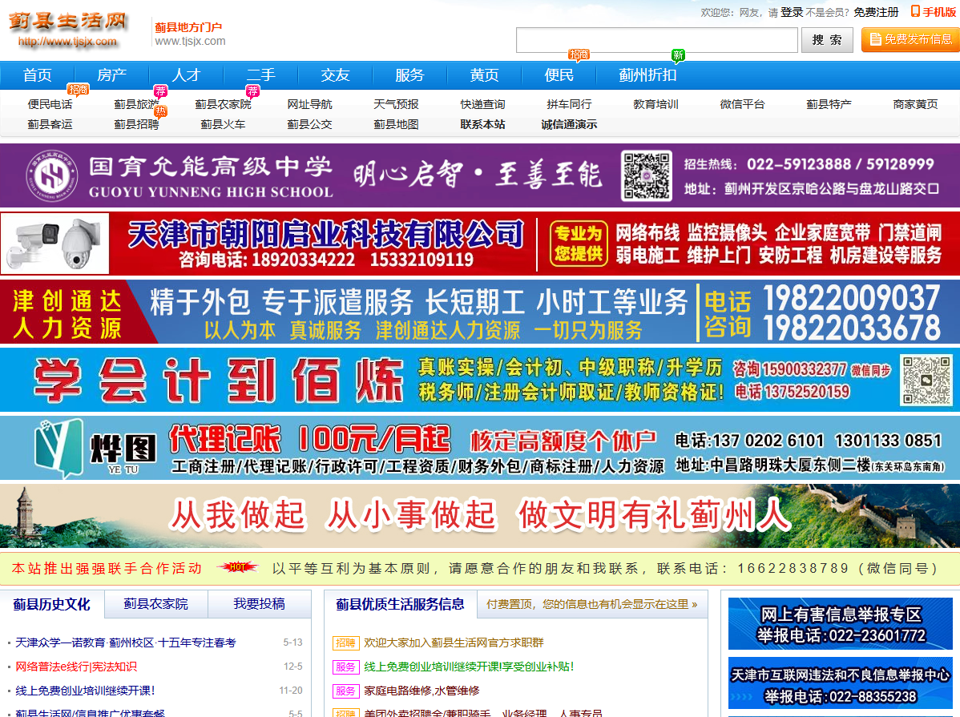This screenshot has height=717, width=960.
Task: Click the 荐 badge above 蓟县农家院
Action: coord(253,90)
